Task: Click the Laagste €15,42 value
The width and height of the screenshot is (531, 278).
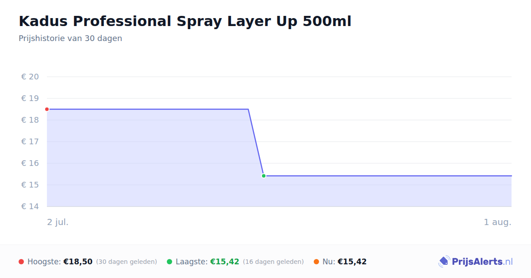Action: pyautogui.click(x=225, y=262)
